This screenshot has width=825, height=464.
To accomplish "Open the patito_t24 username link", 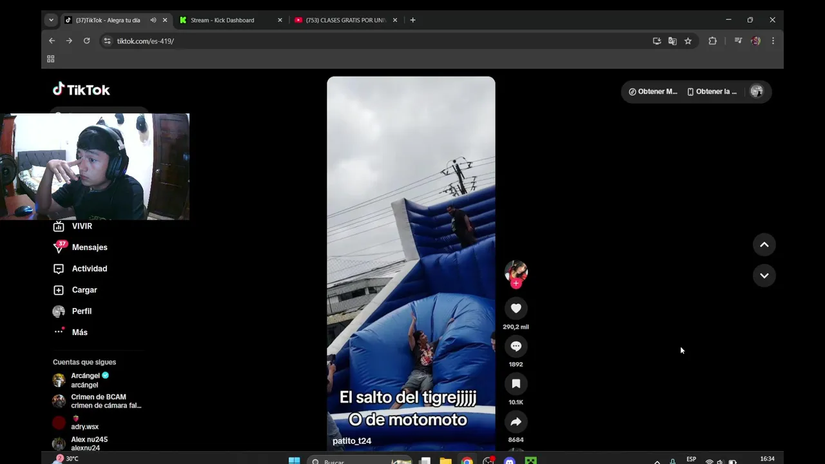I will point(352,441).
